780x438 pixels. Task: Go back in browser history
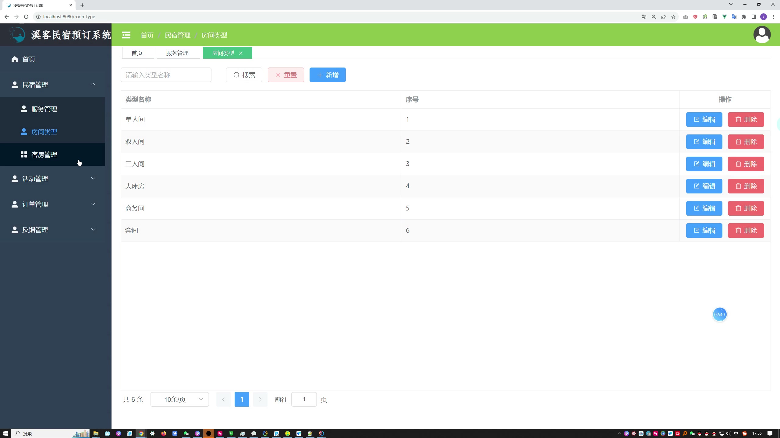[x=7, y=17]
